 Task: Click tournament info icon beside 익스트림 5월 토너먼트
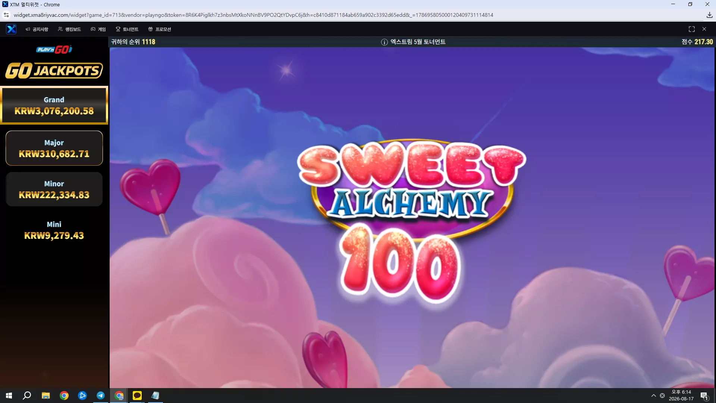pos(384,42)
